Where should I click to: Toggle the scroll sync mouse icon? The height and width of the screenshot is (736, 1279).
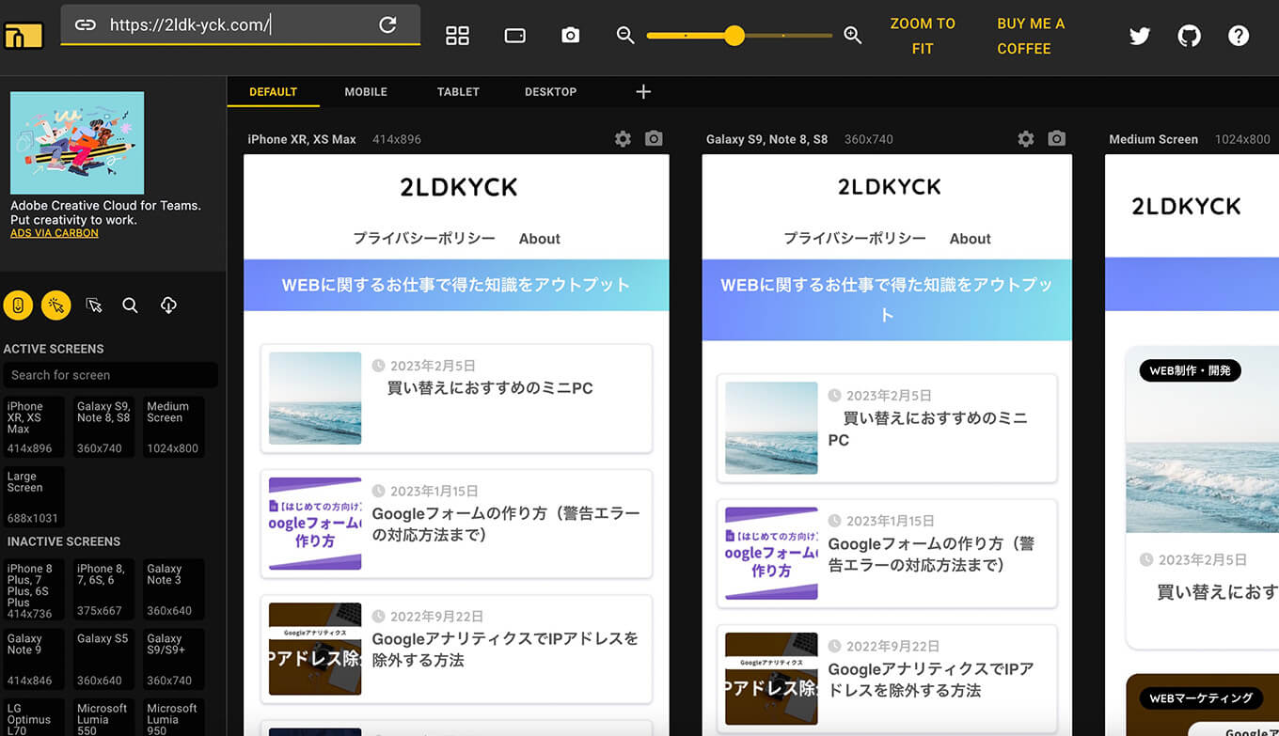click(18, 305)
